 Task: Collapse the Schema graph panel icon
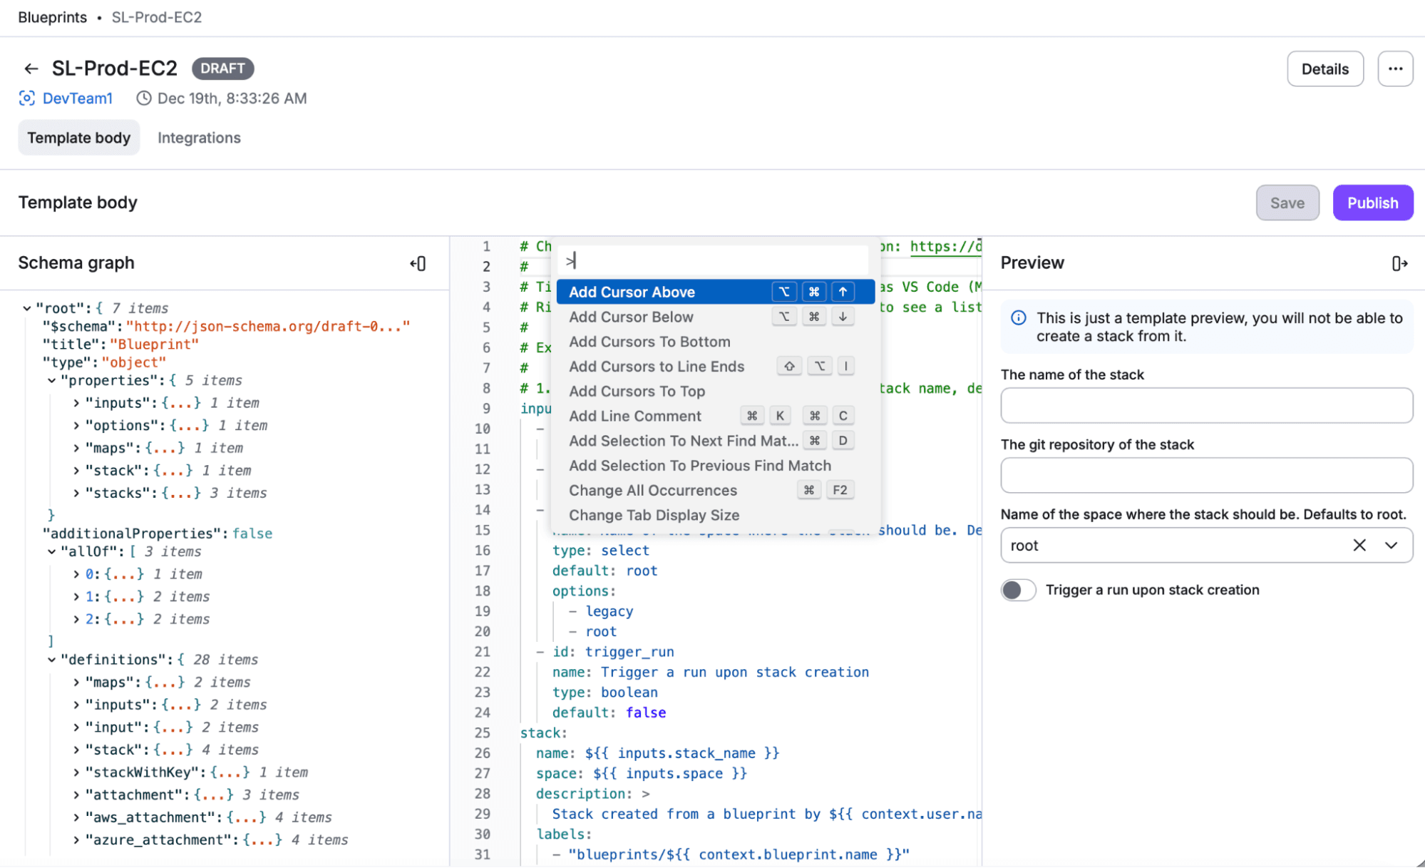pyautogui.click(x=418, y=264)
